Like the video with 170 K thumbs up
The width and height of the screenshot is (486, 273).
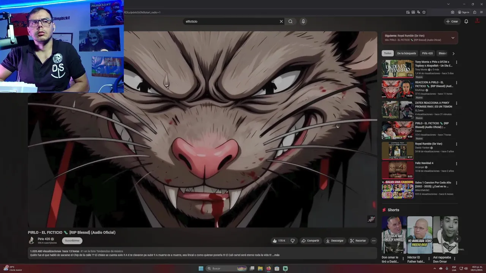(x=279, y=241)
